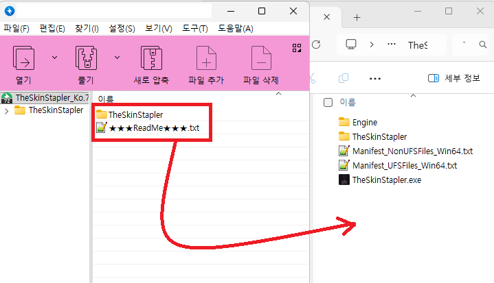Open the 설정(S) menu
This screenshot has width=494, height=283.
click(122, 29)
